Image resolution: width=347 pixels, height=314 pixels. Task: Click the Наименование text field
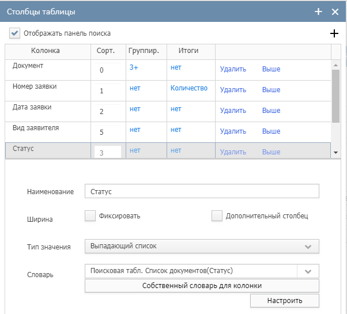pos(202,191)
